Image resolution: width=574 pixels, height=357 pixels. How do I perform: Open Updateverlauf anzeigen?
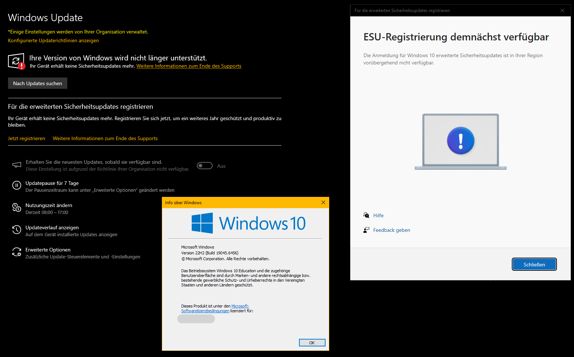point(52,227)
